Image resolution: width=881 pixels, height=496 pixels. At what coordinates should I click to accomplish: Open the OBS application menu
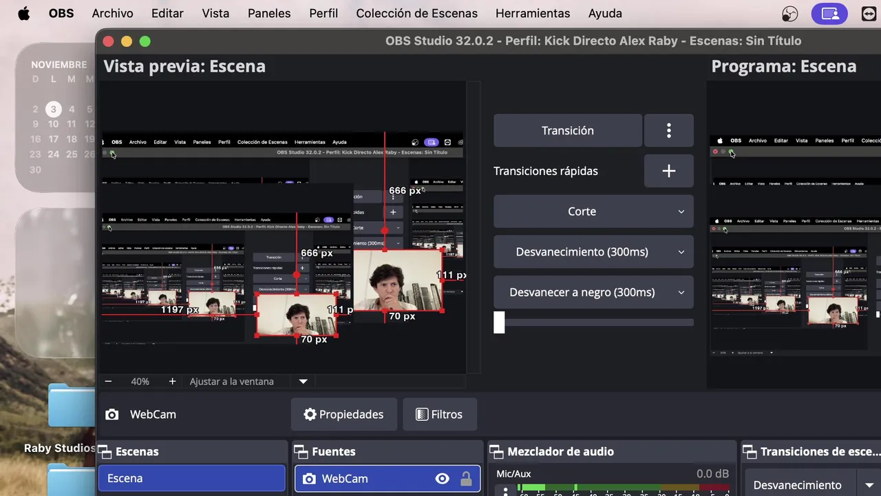click(x=61, y=14)
